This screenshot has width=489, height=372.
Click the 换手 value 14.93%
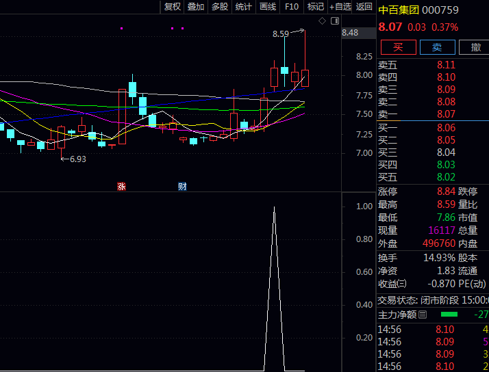coord(439,258)
